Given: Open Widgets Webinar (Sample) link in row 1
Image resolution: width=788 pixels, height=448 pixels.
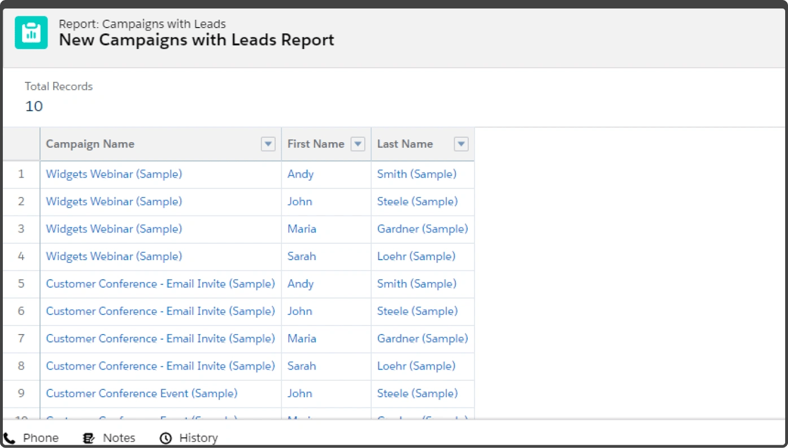Looking at the screenshot, I should click(114, 174).
